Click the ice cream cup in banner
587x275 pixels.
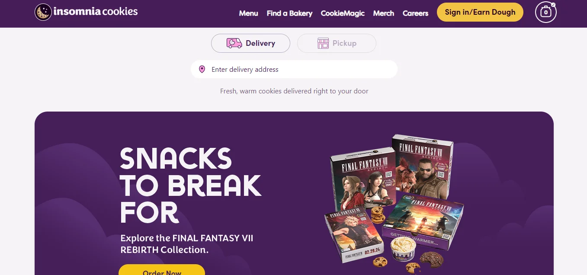(x=403, y=249)
